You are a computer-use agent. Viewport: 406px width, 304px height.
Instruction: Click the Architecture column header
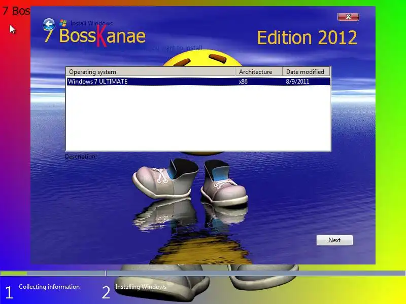(x=259, y=71)
